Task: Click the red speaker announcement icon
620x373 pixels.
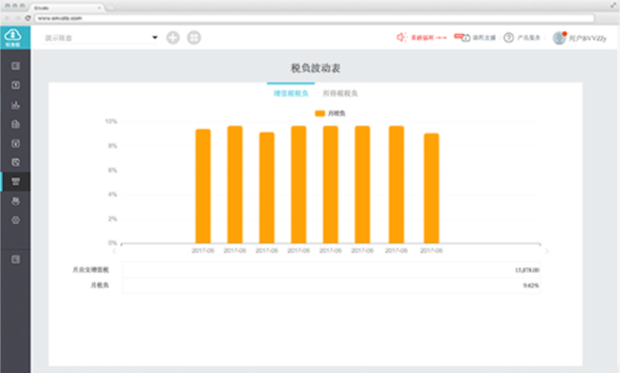Action: (401, 37)
